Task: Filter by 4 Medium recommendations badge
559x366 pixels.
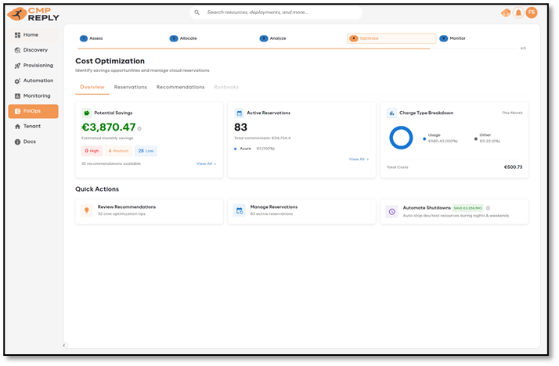Action: (x=118, y=151)
